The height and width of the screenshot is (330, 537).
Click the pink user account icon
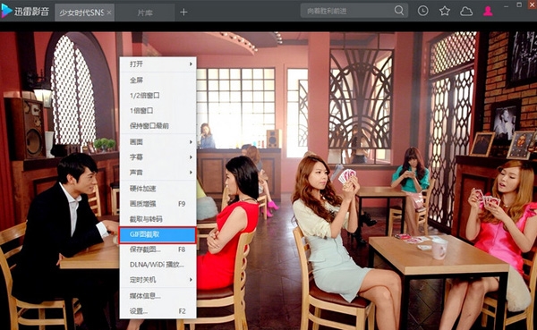[488, 11]
